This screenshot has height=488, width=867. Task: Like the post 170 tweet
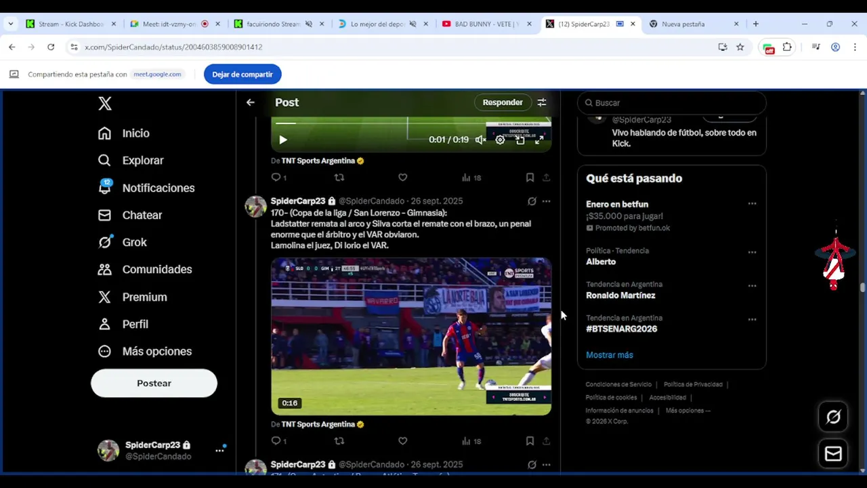click(402, 441)
